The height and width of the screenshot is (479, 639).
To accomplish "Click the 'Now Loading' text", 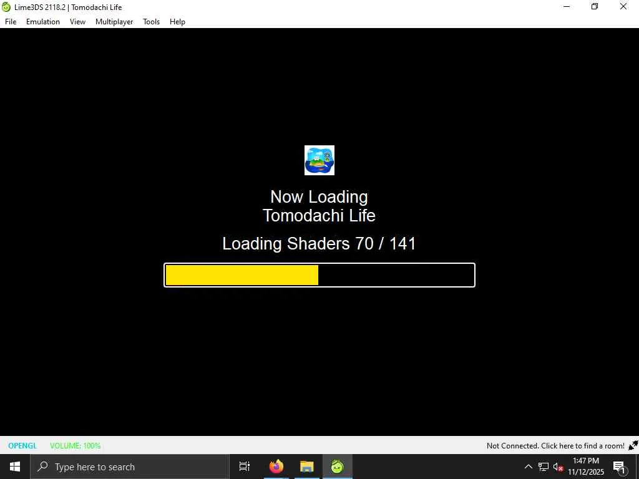I will coord(319,196).
